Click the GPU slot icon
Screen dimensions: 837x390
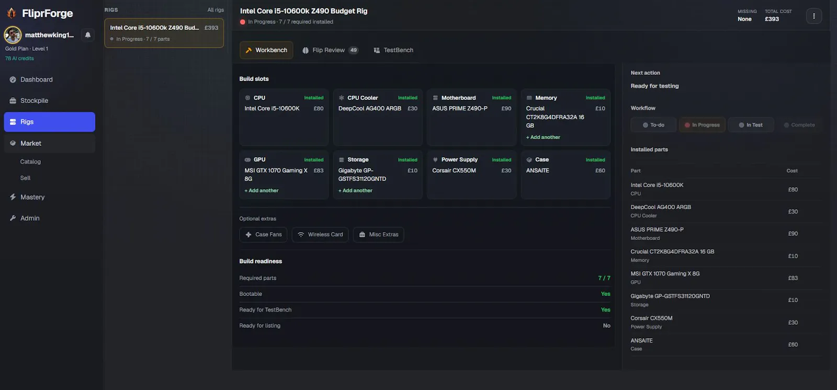pyautogui.click(x=247, y=159)
